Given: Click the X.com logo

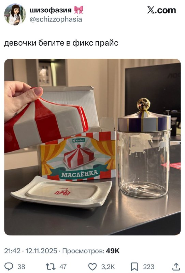Looking at the screenshot, I should (x=161, y=10).
